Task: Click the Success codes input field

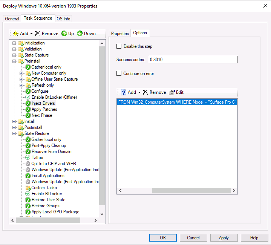Action: [x=193, y=60]
